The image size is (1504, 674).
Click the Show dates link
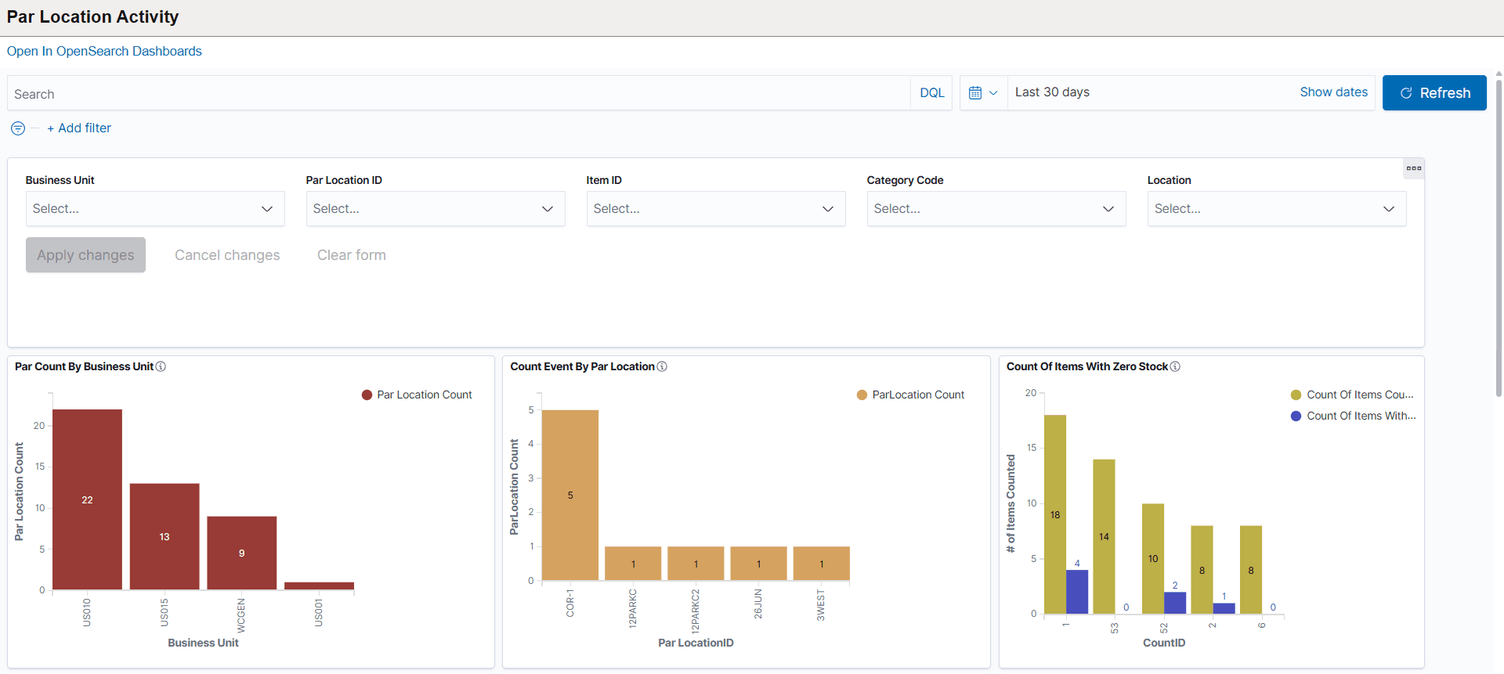click(x=1333, y=92)
